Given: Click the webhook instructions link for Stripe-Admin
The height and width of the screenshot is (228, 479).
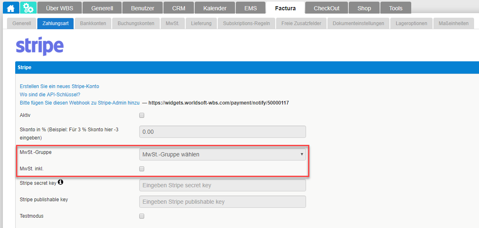Looking at the screenshot, I should [x=80, y=103].
